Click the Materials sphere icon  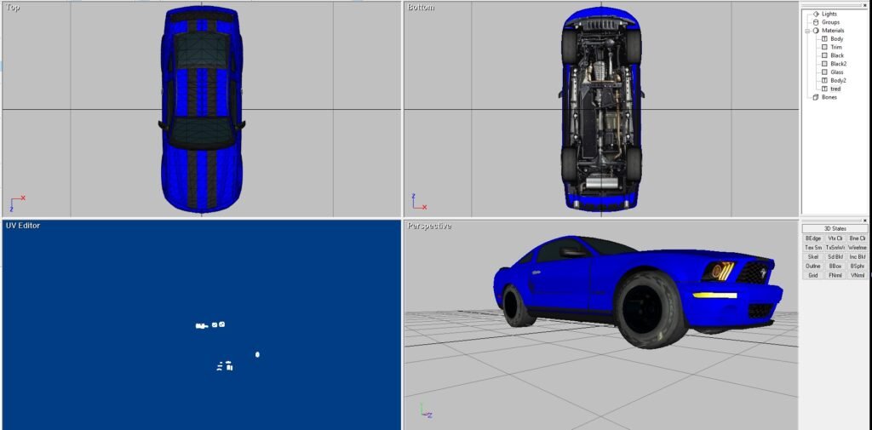816,31
